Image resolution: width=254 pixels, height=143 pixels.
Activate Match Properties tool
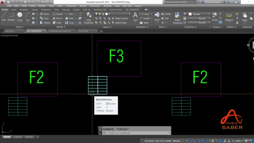click(x=177, y=18)
